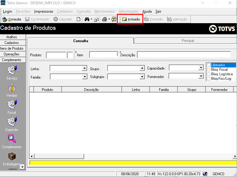The width and height of the screenshot is (237, 177).
Task: Expand the Fornecedor dropdown
Action: pyautogui.click(x=201, y=76)
